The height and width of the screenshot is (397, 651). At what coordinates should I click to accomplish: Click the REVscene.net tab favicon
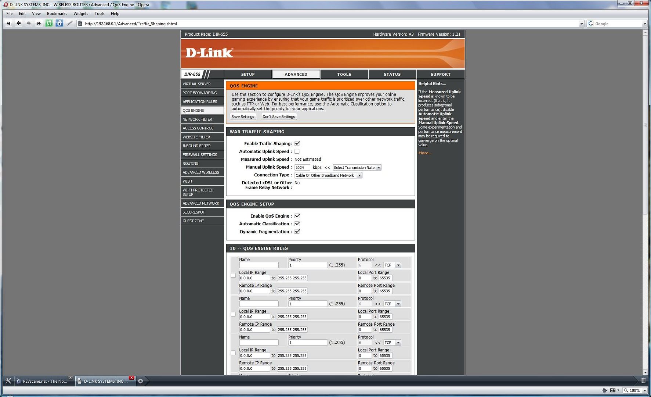point(18,381)
